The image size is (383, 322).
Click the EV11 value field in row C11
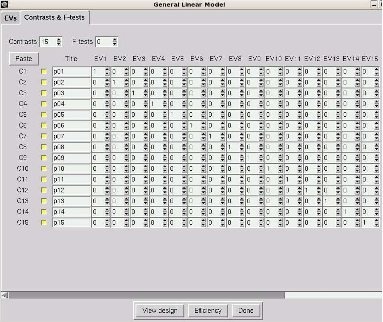(x=291, y=179)
